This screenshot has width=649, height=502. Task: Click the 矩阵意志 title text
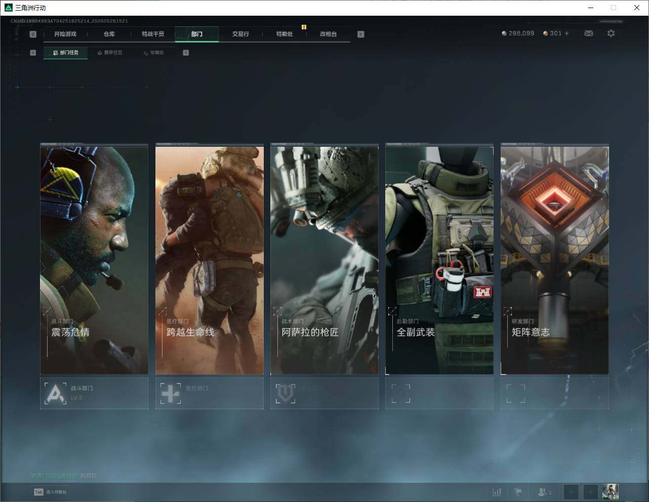pos(531,332)
